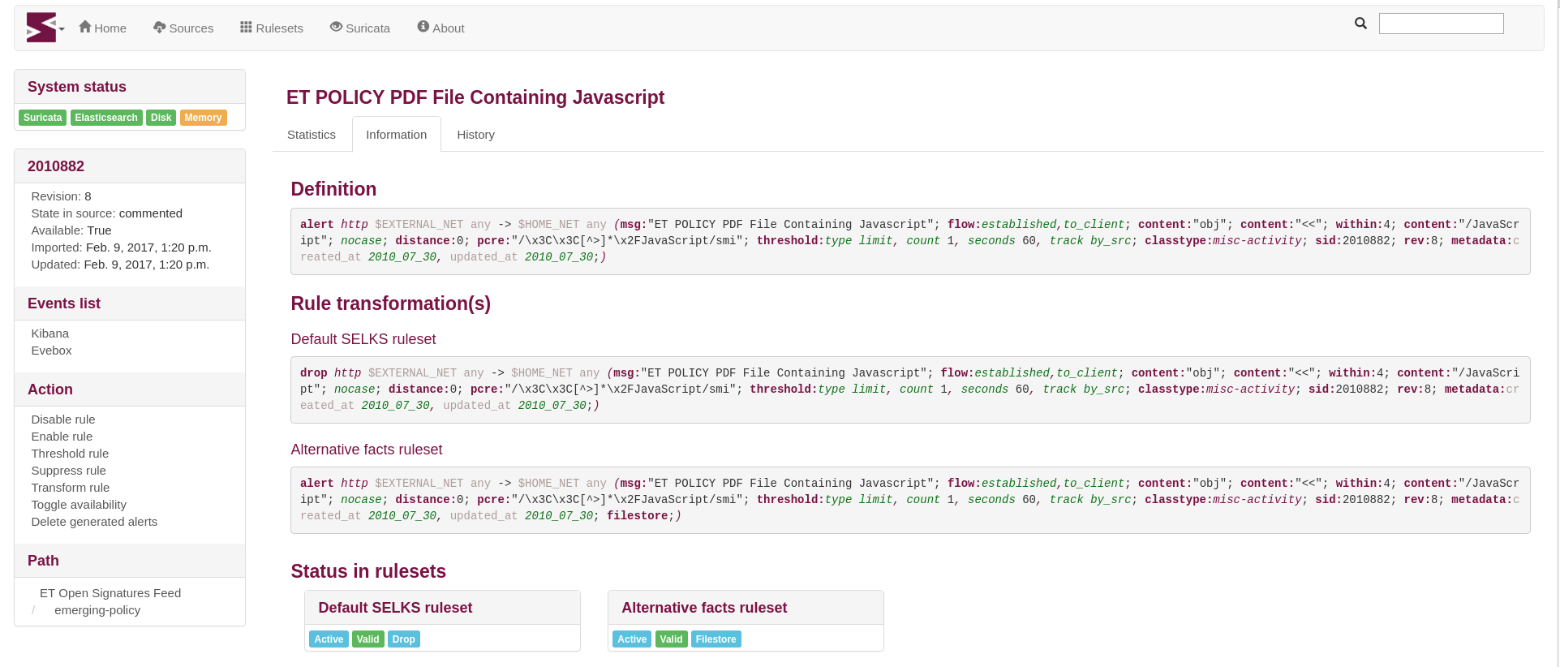Screen dimensions: 1560x667
Task: Open the Rulesets menu item
Action: (x=272, y=28)
